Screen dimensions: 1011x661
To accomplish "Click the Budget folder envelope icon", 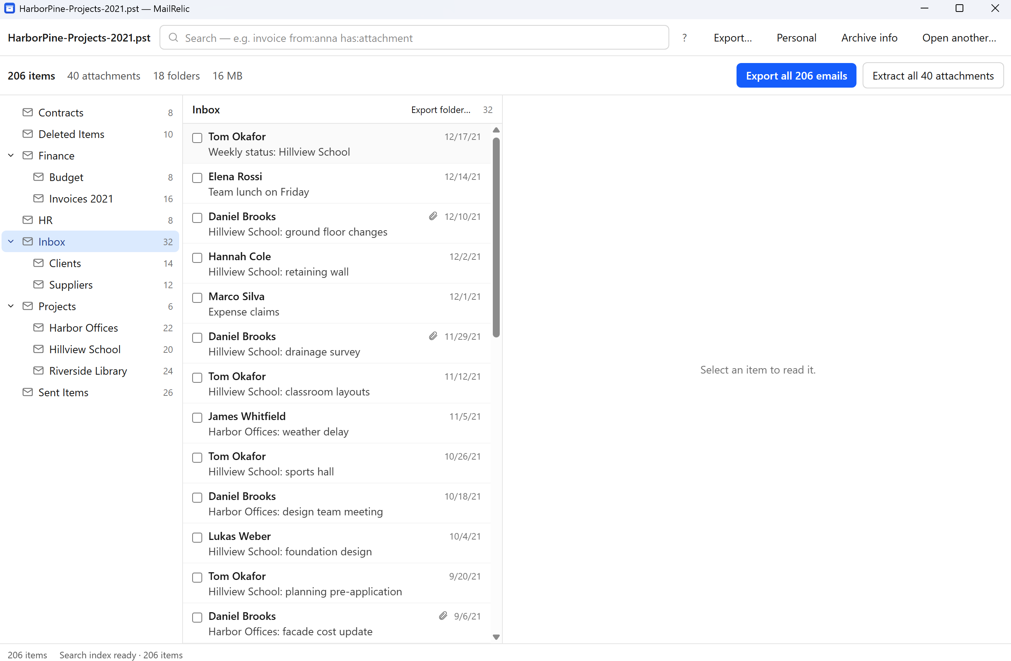I will pyautogui.click(x=38, y=177).
